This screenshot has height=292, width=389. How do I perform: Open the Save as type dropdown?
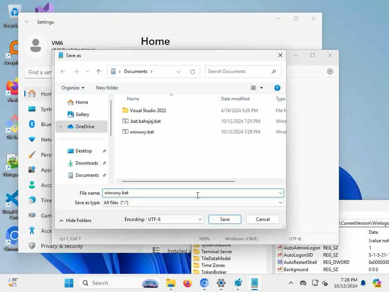pos(193,203)
